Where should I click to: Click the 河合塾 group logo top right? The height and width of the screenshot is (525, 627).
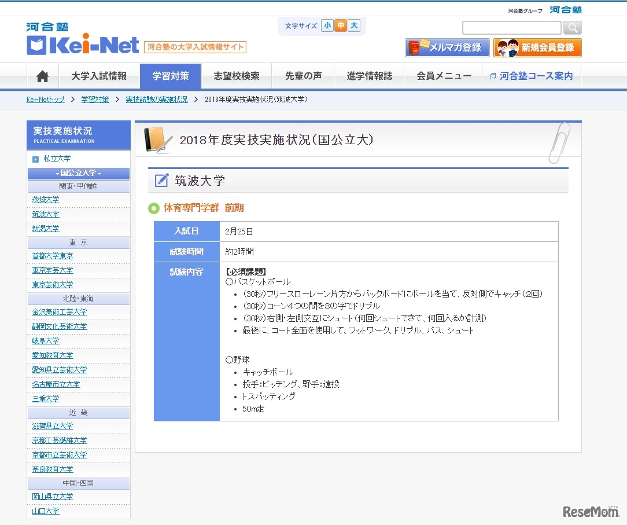coord(565,10)
